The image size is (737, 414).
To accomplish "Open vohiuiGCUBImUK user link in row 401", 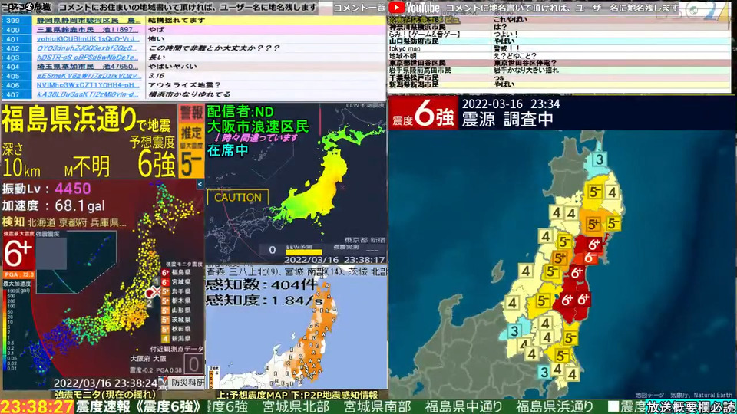I will point(88,39).
